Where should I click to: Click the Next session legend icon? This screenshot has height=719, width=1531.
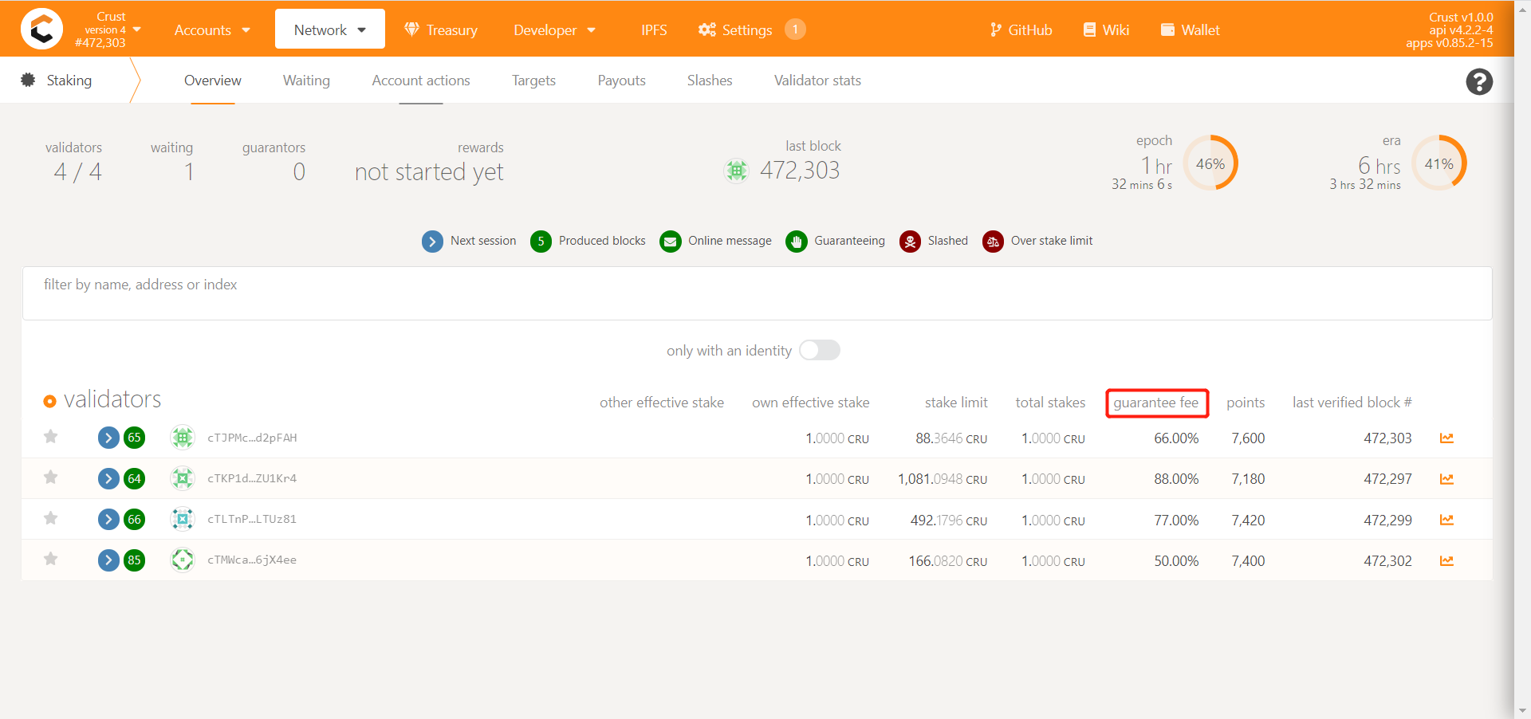pos(432,241)
